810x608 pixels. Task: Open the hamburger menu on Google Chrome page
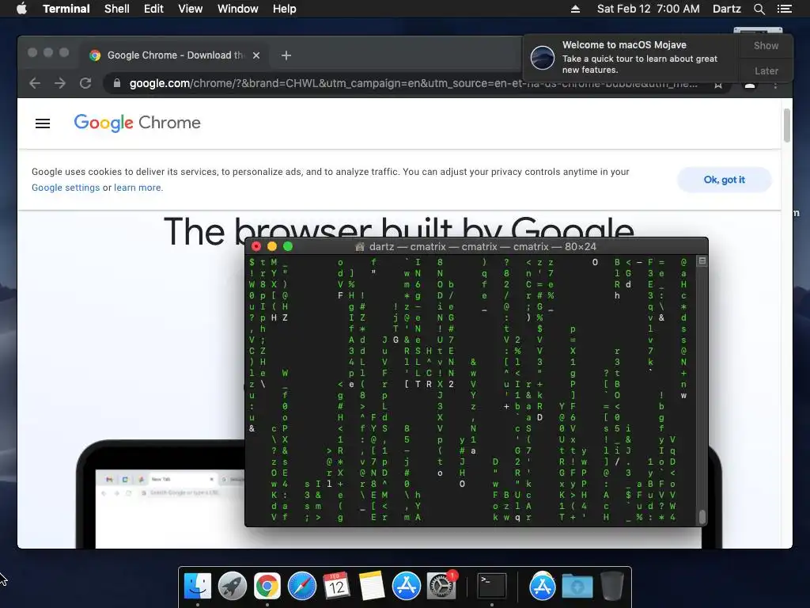pos(43,123)
